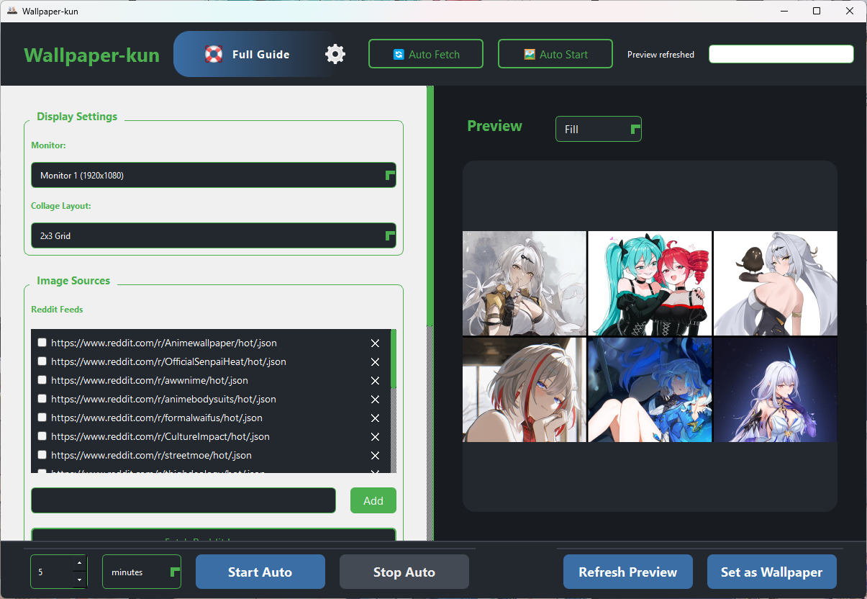Open the Fill preview mode dropdown
Image resolution: width=867 pixels, height=599 pixels.
click(x=598, y=129)
